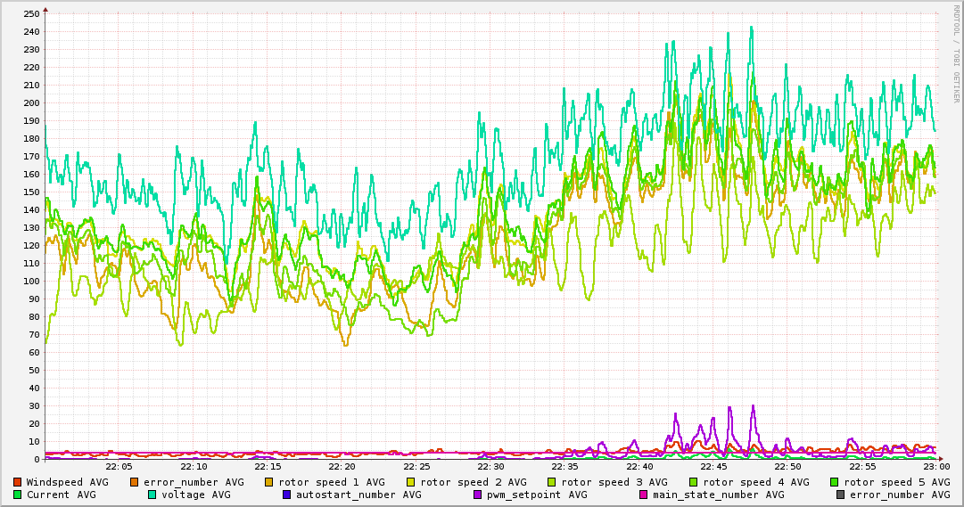
Task: Click the y-axis label "80"
Action: tap(34, 316)
